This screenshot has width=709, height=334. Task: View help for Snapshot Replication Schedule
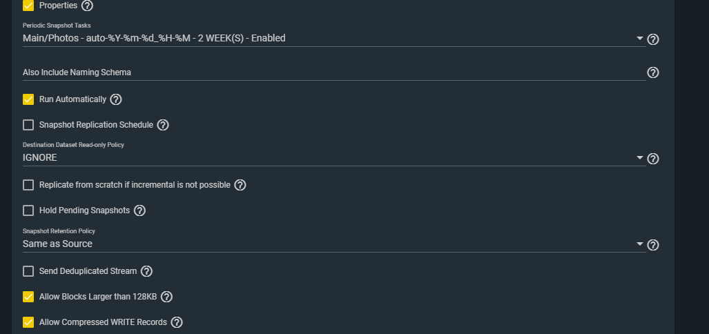(x=163, y=125)
